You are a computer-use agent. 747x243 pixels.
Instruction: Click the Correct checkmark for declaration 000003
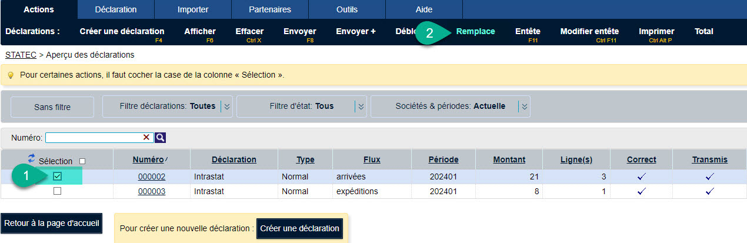click(641, 191)
